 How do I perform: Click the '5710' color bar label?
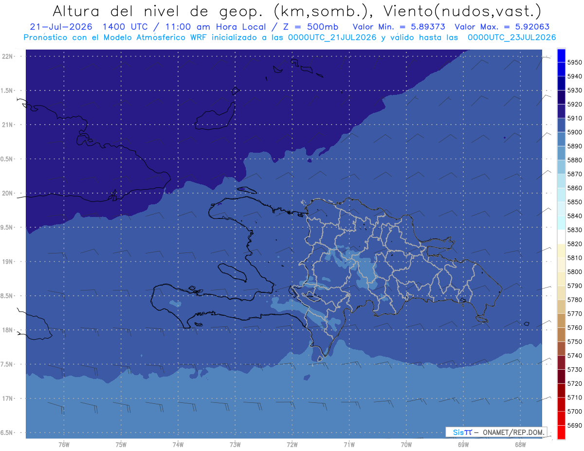[x=574, y=397]
